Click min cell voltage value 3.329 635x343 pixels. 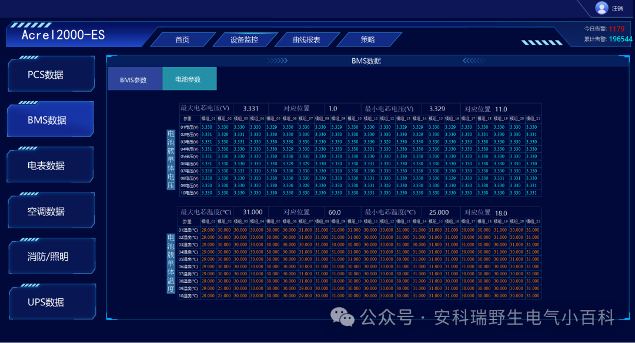coord(437,109)
